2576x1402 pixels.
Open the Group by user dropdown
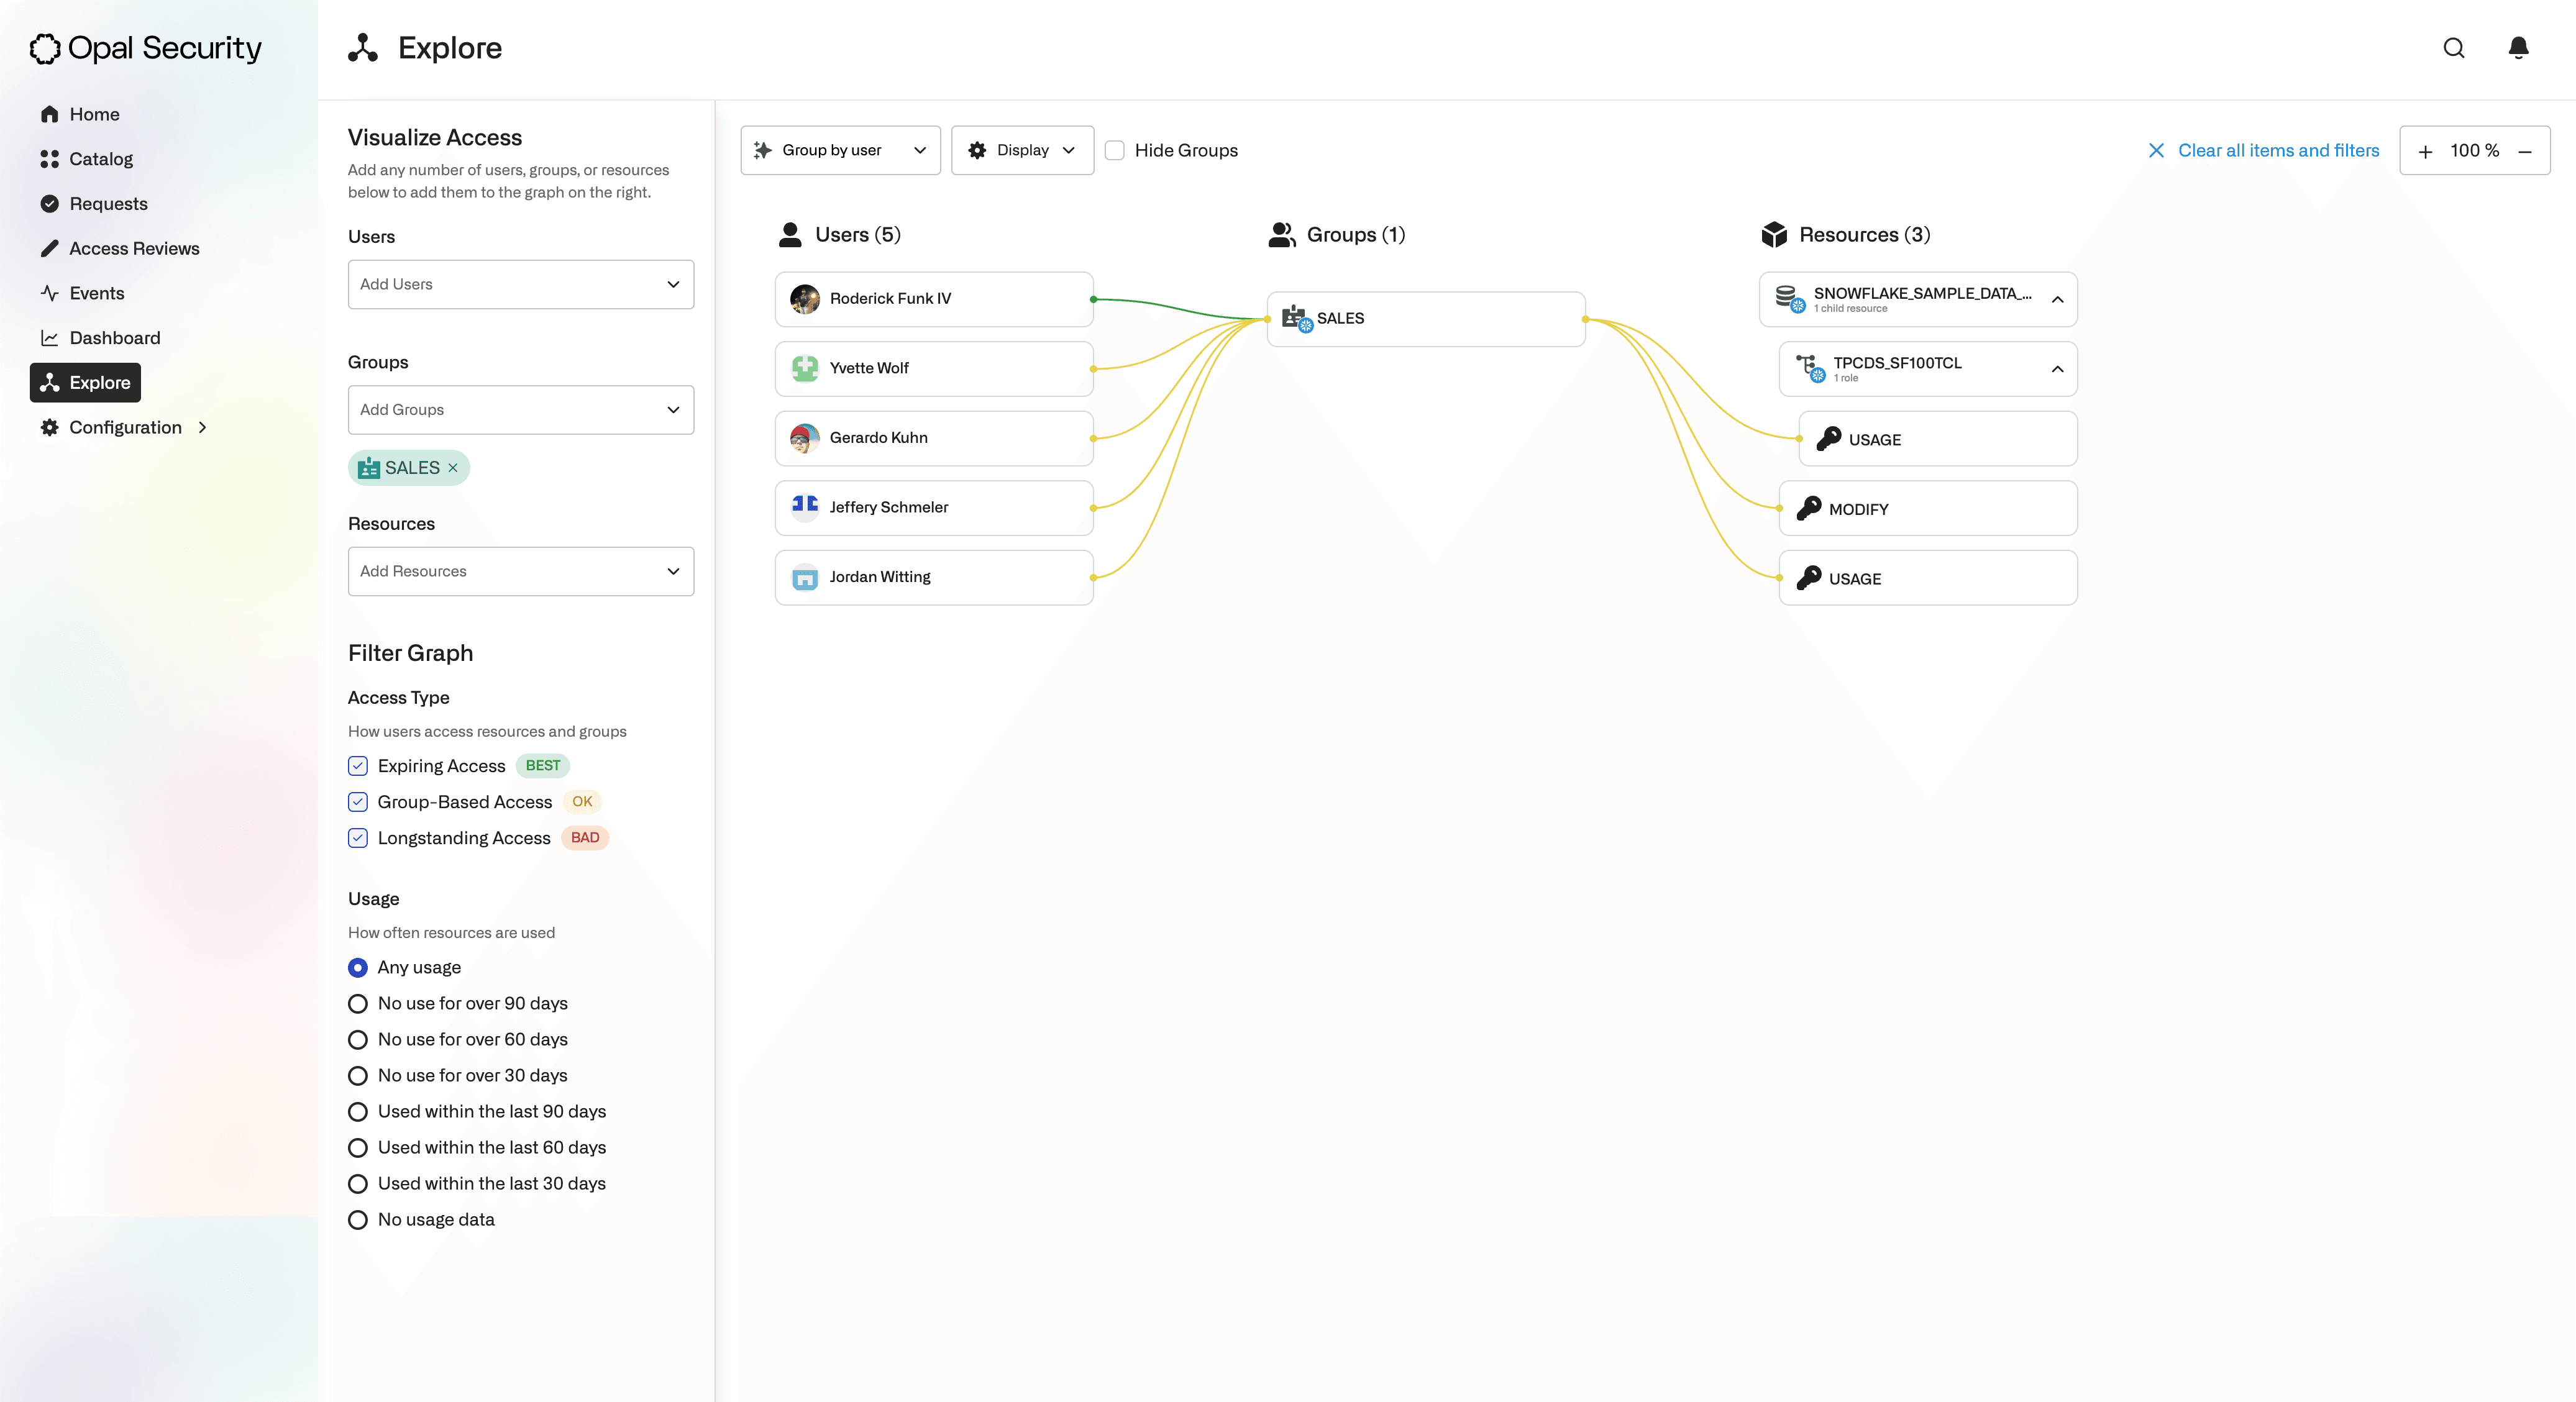click(840, 151)
